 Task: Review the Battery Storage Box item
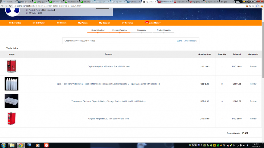pyautogui.click(x=253, y=101)
